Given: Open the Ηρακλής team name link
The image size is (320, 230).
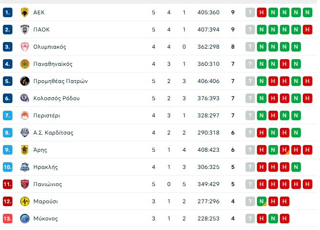Looking at the screenshot, I should tap(46, 167).
